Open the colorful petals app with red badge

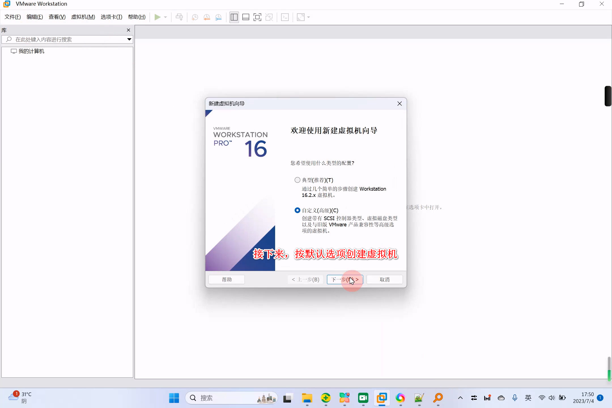coord(345,398)
